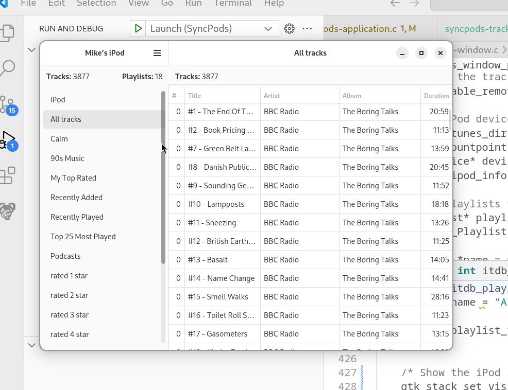Sort tracks by the Duration column header
508x390 pixels.
pos(436,96)
